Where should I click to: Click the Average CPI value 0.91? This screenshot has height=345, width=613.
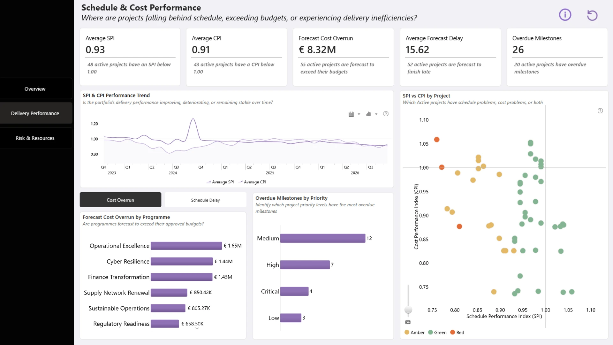pos(201,50)
